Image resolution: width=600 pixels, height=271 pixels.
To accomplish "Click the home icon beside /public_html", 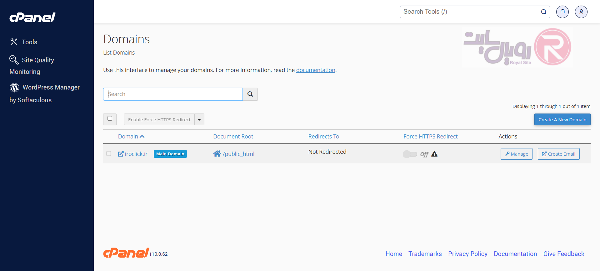I will pyautogui.click(x=217, y=154).
